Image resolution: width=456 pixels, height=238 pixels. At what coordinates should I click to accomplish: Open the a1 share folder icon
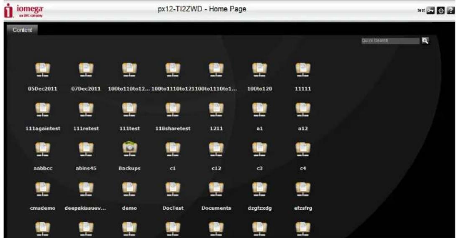[x=259, y=110]
